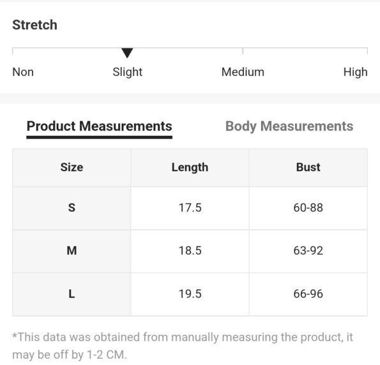Viewport: 380px width, 365px height.
Task: Click the High stretch label
Action: [x=355, y=72]
